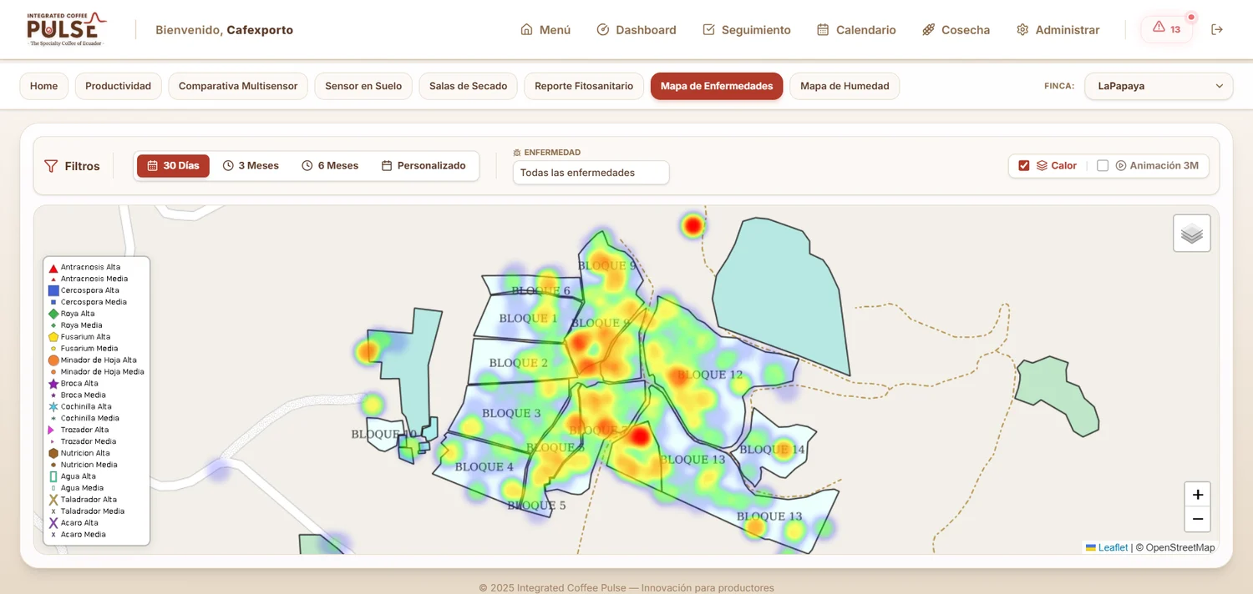Viewport: 1253px width, 594px height.
Task: Switch to the Mapa de Humedad tab
Action: [x=845, y=86]
